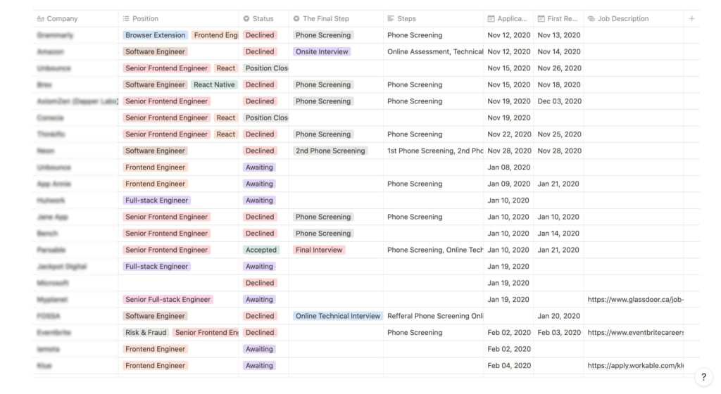Screen dimensions: 721x394
Task: Click the Jan 09, 2020 date cell
Action: click(x=508, y=184)
